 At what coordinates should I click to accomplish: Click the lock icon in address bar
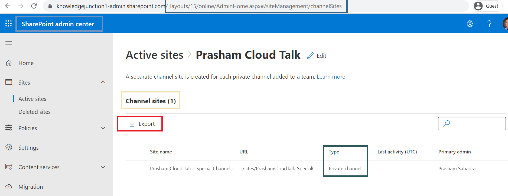[x=50, y=6]
